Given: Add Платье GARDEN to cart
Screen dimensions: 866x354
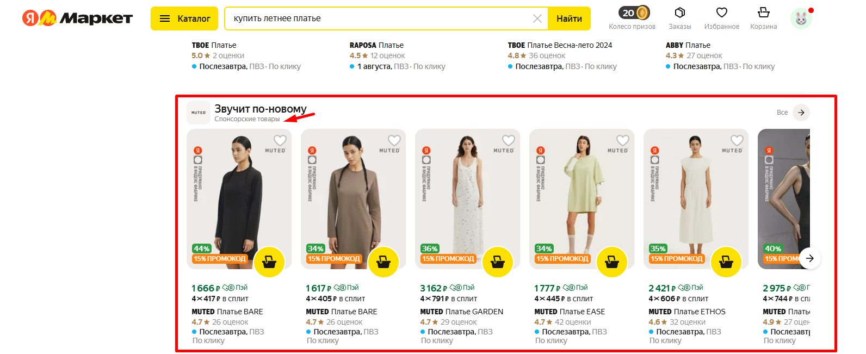Looking at the screenshot, I should 498,262.
